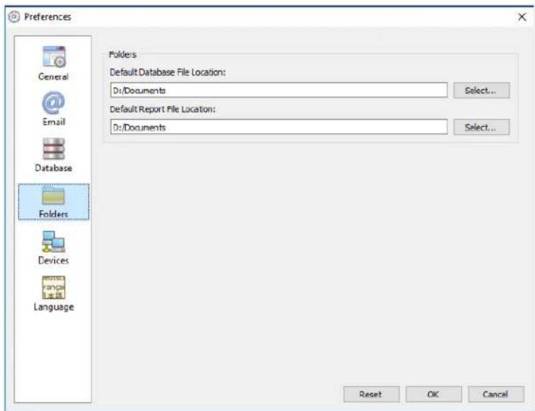The height and width of the screenshot is (411, 535).
Task: Click the 'Default Database File Location:' label
Action: point(167,73)
